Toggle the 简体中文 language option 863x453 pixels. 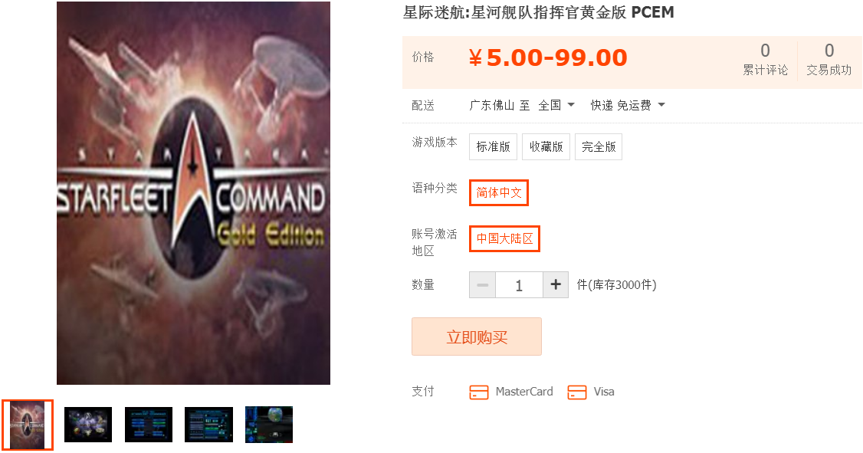pyautogui.click(x=499, y=192)
